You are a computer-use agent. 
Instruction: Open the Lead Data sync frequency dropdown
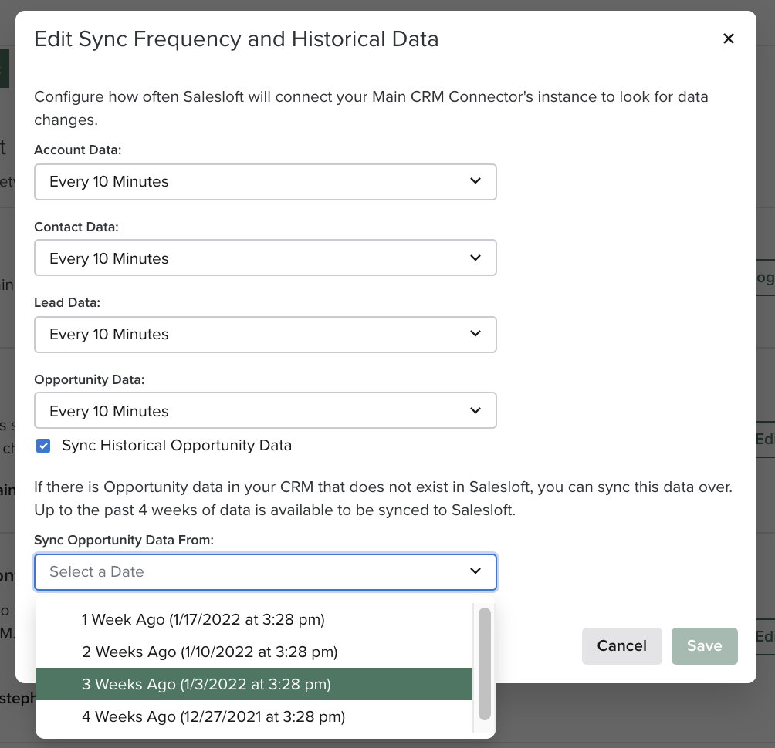click(266, 334)
